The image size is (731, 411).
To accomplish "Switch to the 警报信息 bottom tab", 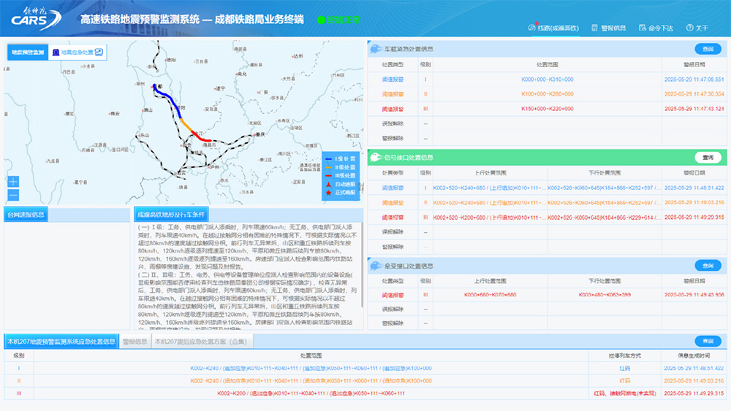I will (x=135, y=341).
